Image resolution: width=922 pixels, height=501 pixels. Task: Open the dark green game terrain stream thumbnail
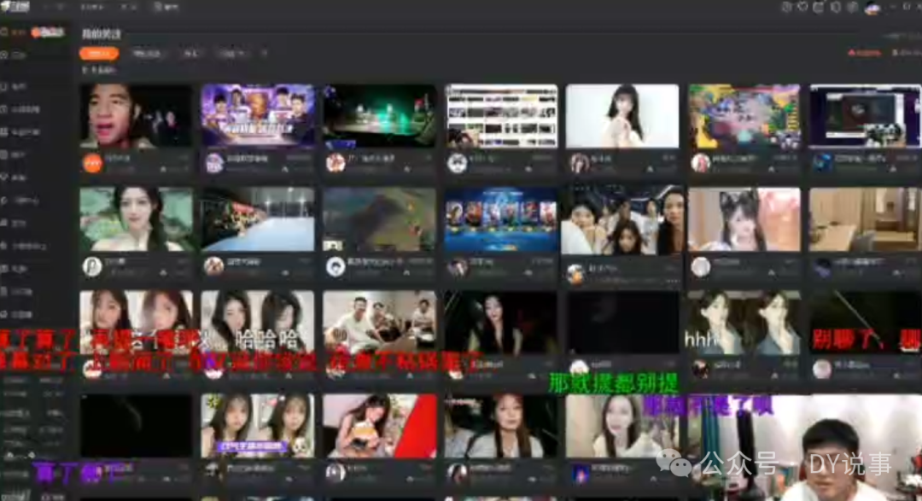379,219
